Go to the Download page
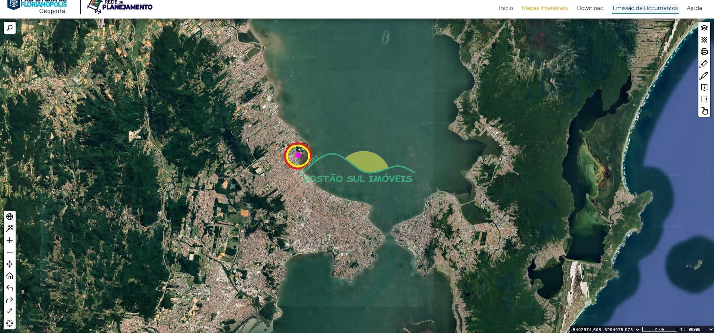Screen dimensions: 714x333 [x=590, y=8]
